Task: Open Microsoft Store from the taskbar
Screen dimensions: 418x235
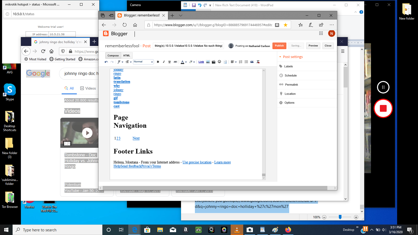Action: coord(147,230)
